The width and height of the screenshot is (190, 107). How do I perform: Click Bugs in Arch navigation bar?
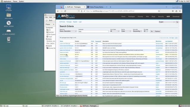pyautogui.click(x=153, y=17)
